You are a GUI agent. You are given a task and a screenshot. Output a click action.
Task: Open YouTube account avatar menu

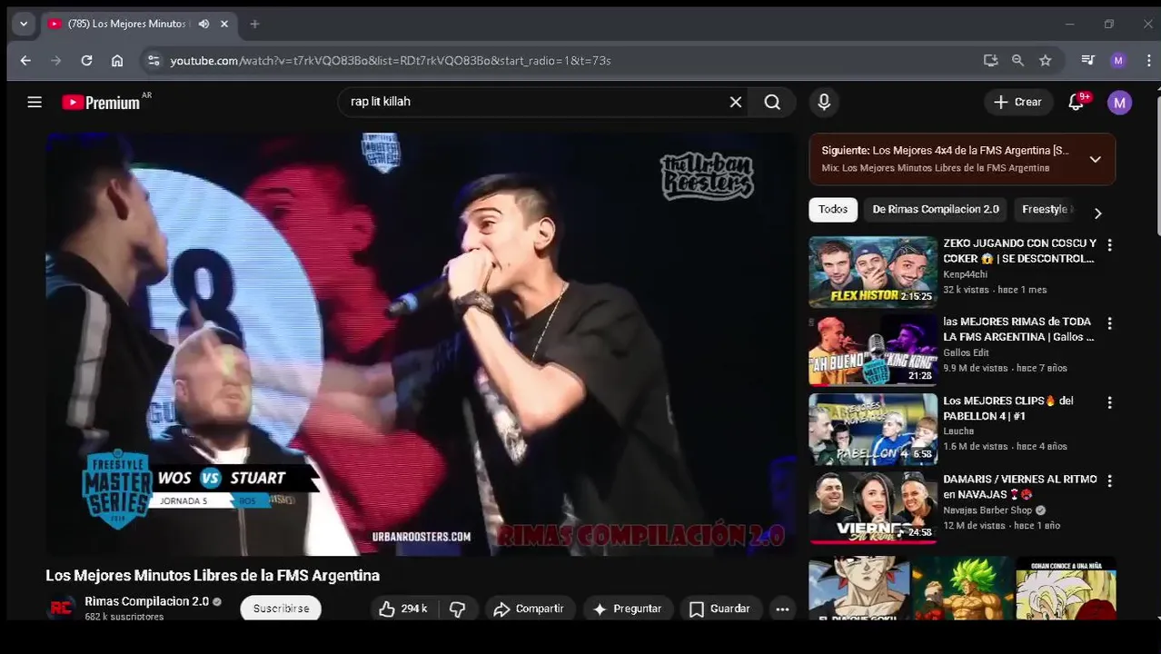tap(1119, 103)
